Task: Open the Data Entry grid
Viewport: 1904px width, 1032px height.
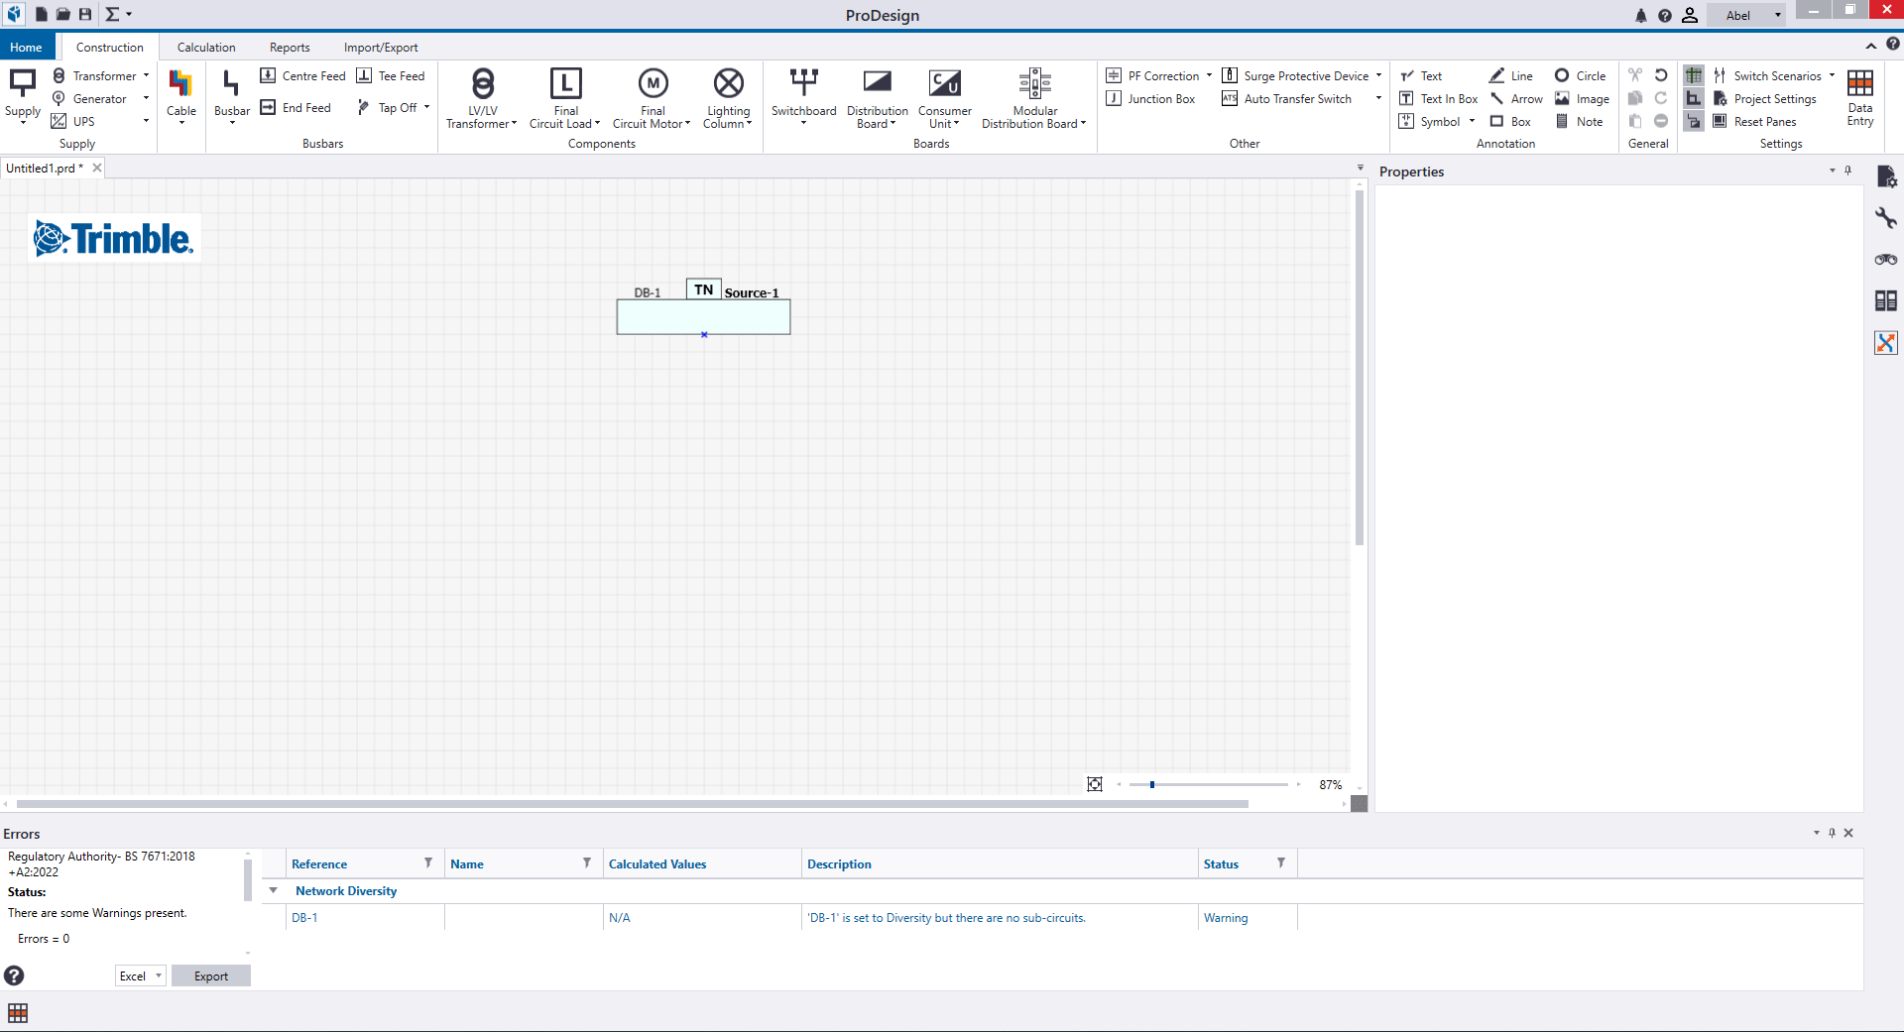Action: pyautogui.click(x=1860, y=97)
